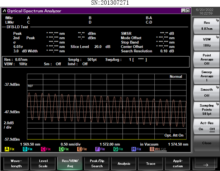Open Sampling Points 501pt selection
This screenshot has height=171, width=220.
206,109
